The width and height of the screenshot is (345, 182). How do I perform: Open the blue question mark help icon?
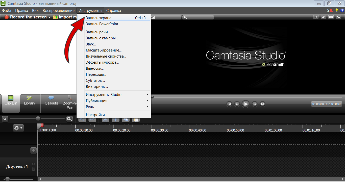342,10
